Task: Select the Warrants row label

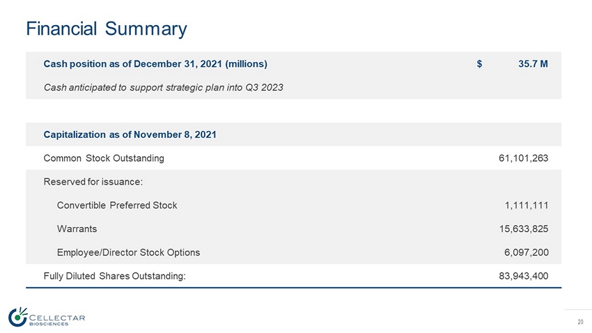Action: click(77, 229)
